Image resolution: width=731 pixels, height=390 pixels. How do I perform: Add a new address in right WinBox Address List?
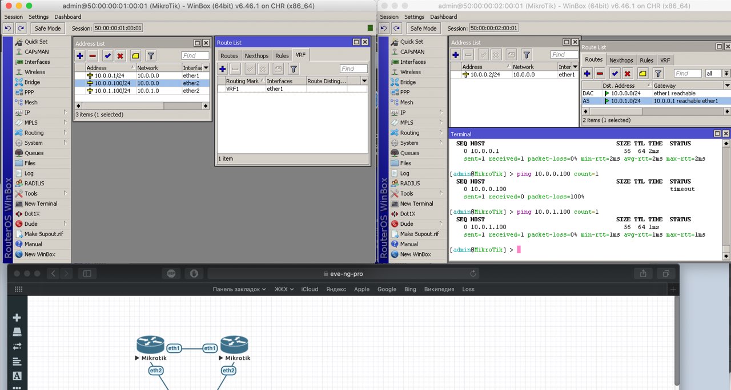click(456, 55)
